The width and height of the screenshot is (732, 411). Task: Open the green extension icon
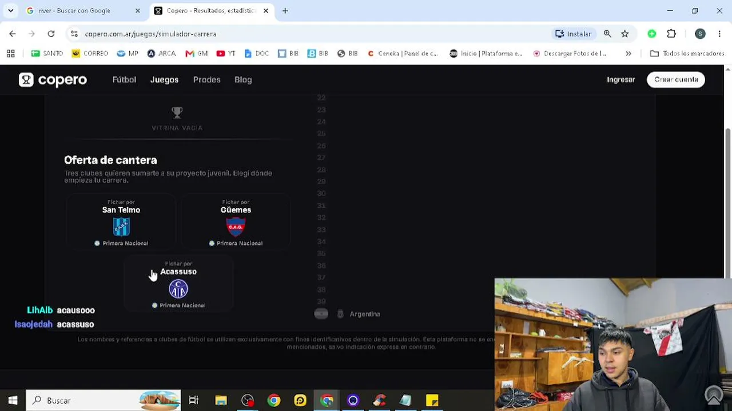tap(652, 34)
